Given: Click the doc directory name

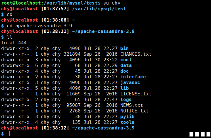Looking at the screenshot, I should click(124, 71).
